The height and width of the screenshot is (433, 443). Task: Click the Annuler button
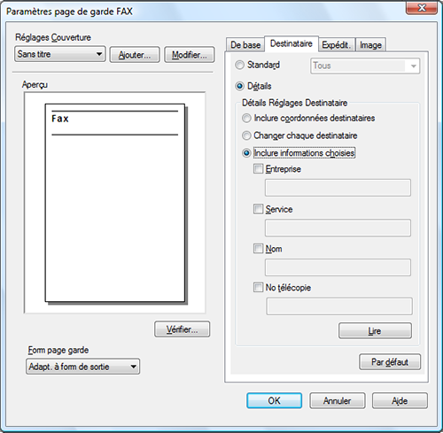[x=338, y=400]
